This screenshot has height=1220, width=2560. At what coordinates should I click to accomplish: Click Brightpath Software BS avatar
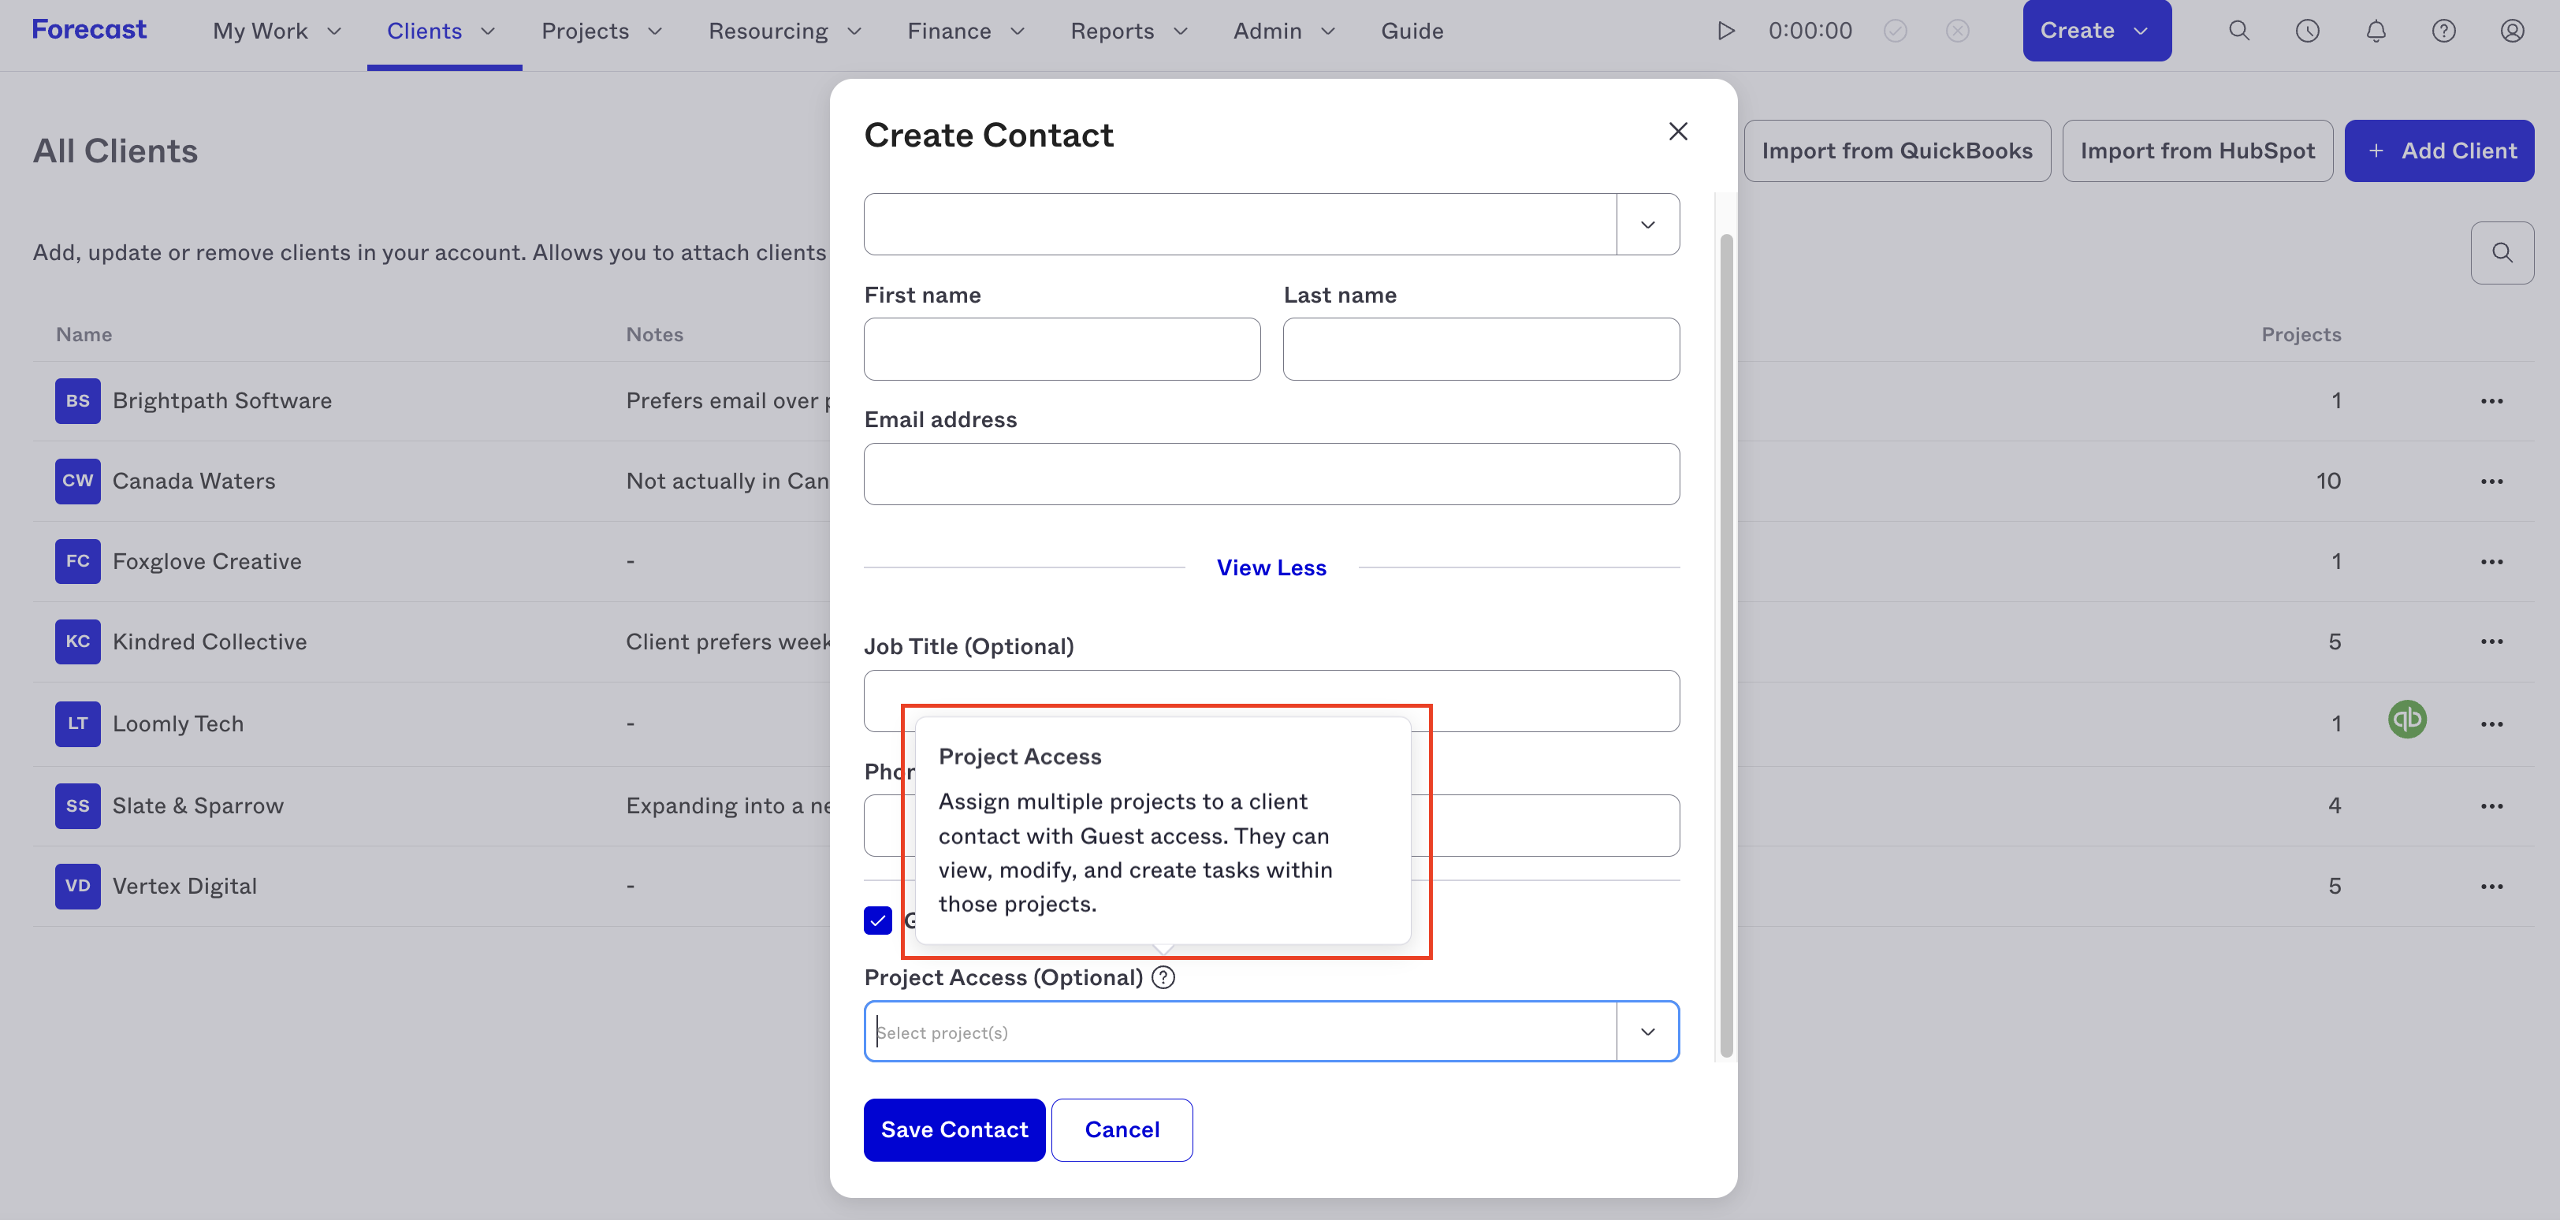(x=77, y=401)
